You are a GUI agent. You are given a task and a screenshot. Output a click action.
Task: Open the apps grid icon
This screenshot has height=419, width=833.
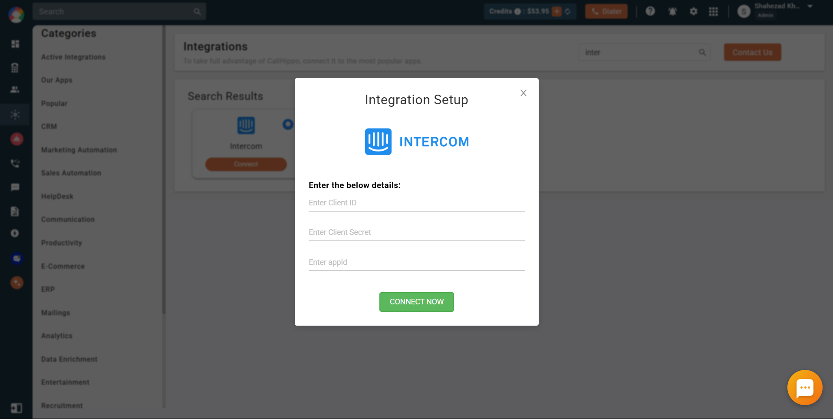click(714, 11)
